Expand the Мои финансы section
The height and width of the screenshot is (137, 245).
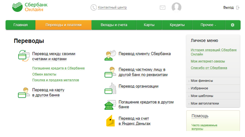point(213,81)
